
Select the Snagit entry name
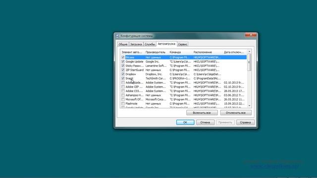129,78
